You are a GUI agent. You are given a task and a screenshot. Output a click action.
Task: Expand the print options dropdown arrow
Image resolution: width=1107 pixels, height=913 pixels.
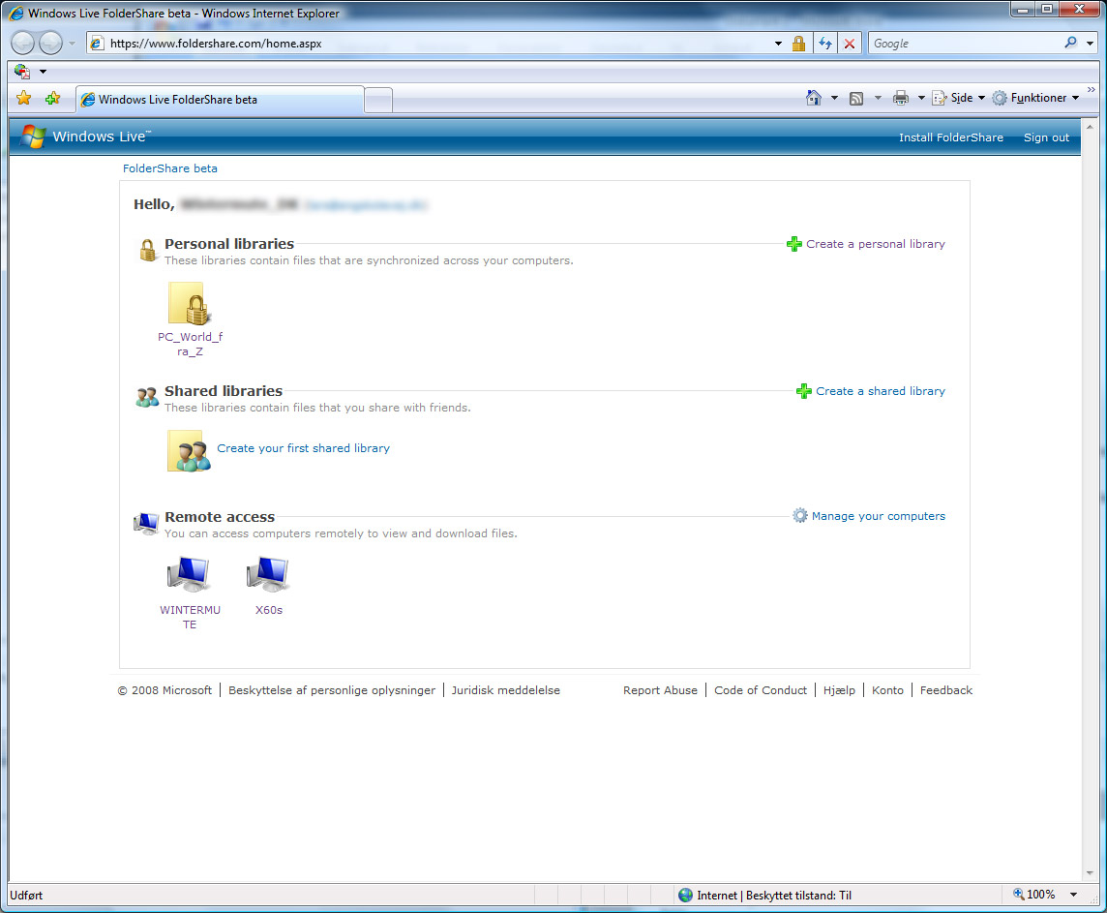click(x=920, y=98)
